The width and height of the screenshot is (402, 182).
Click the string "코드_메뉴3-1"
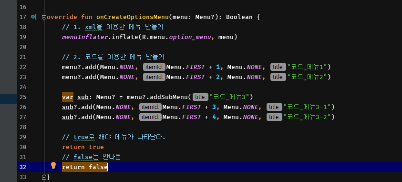pyautogui.click(x=307, y=107)
